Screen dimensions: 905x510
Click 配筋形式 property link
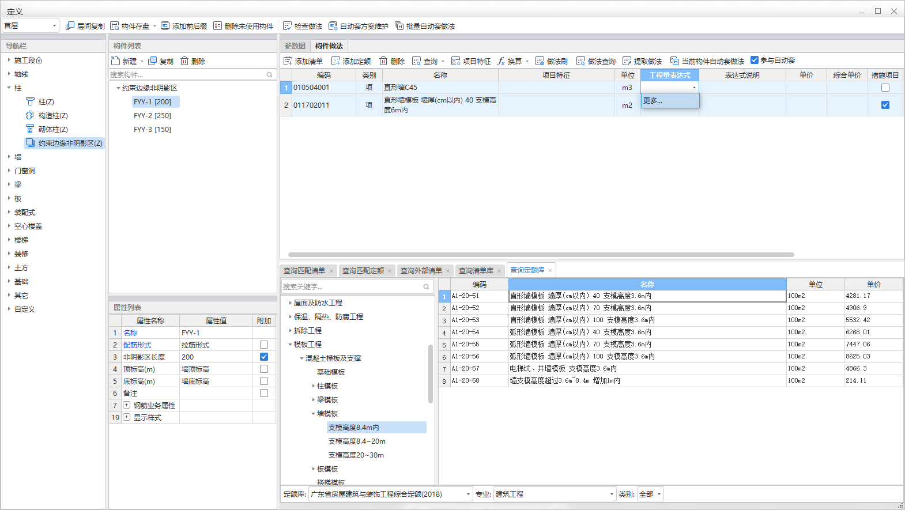[x=137, y=345]
